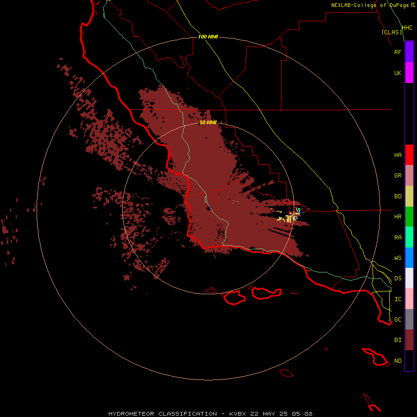Click the HR legend label
This screenshot has width=417, height=417.
(398, 217)
